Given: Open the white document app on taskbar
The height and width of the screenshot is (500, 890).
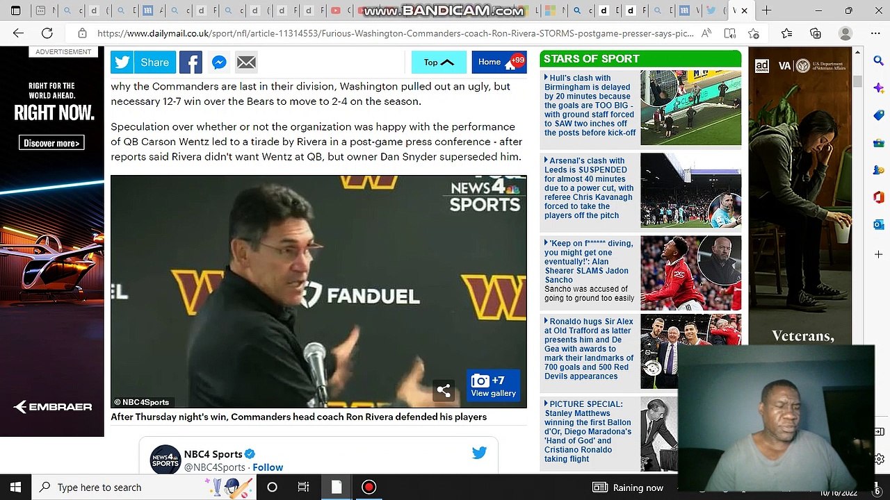Looking at the screenshot, I should click(337, 487).
